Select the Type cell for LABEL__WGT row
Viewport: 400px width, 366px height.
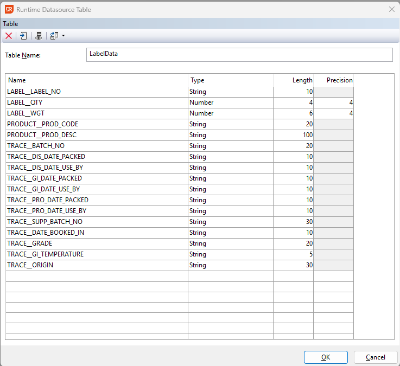[230, 113]
